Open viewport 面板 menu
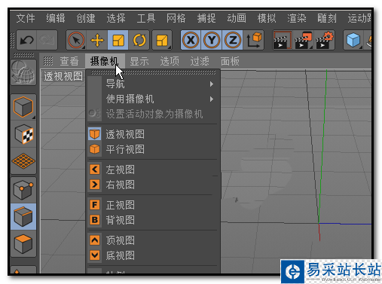The width and height of the screenshot is (382, 284). pos(230,61)
